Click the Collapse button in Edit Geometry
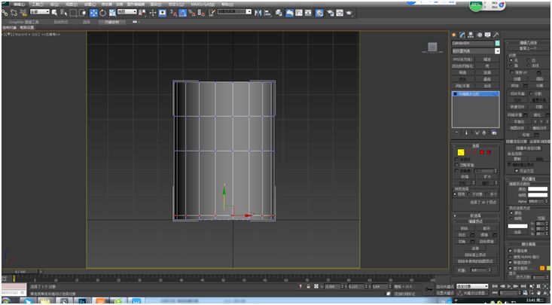 pos(526,135)
